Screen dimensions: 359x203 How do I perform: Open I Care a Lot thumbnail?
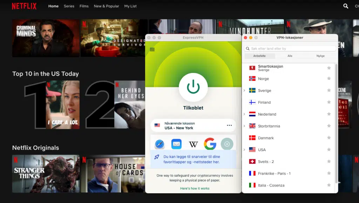coord(63,105)
